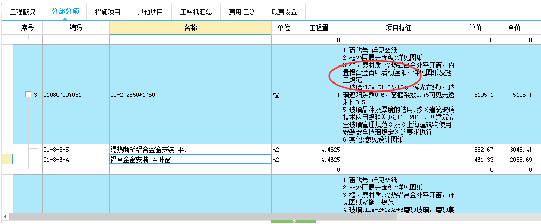This screenshot has height=224, width=541.
Task: Select code cell 01-8-6-5
Action: click(76, 150)
